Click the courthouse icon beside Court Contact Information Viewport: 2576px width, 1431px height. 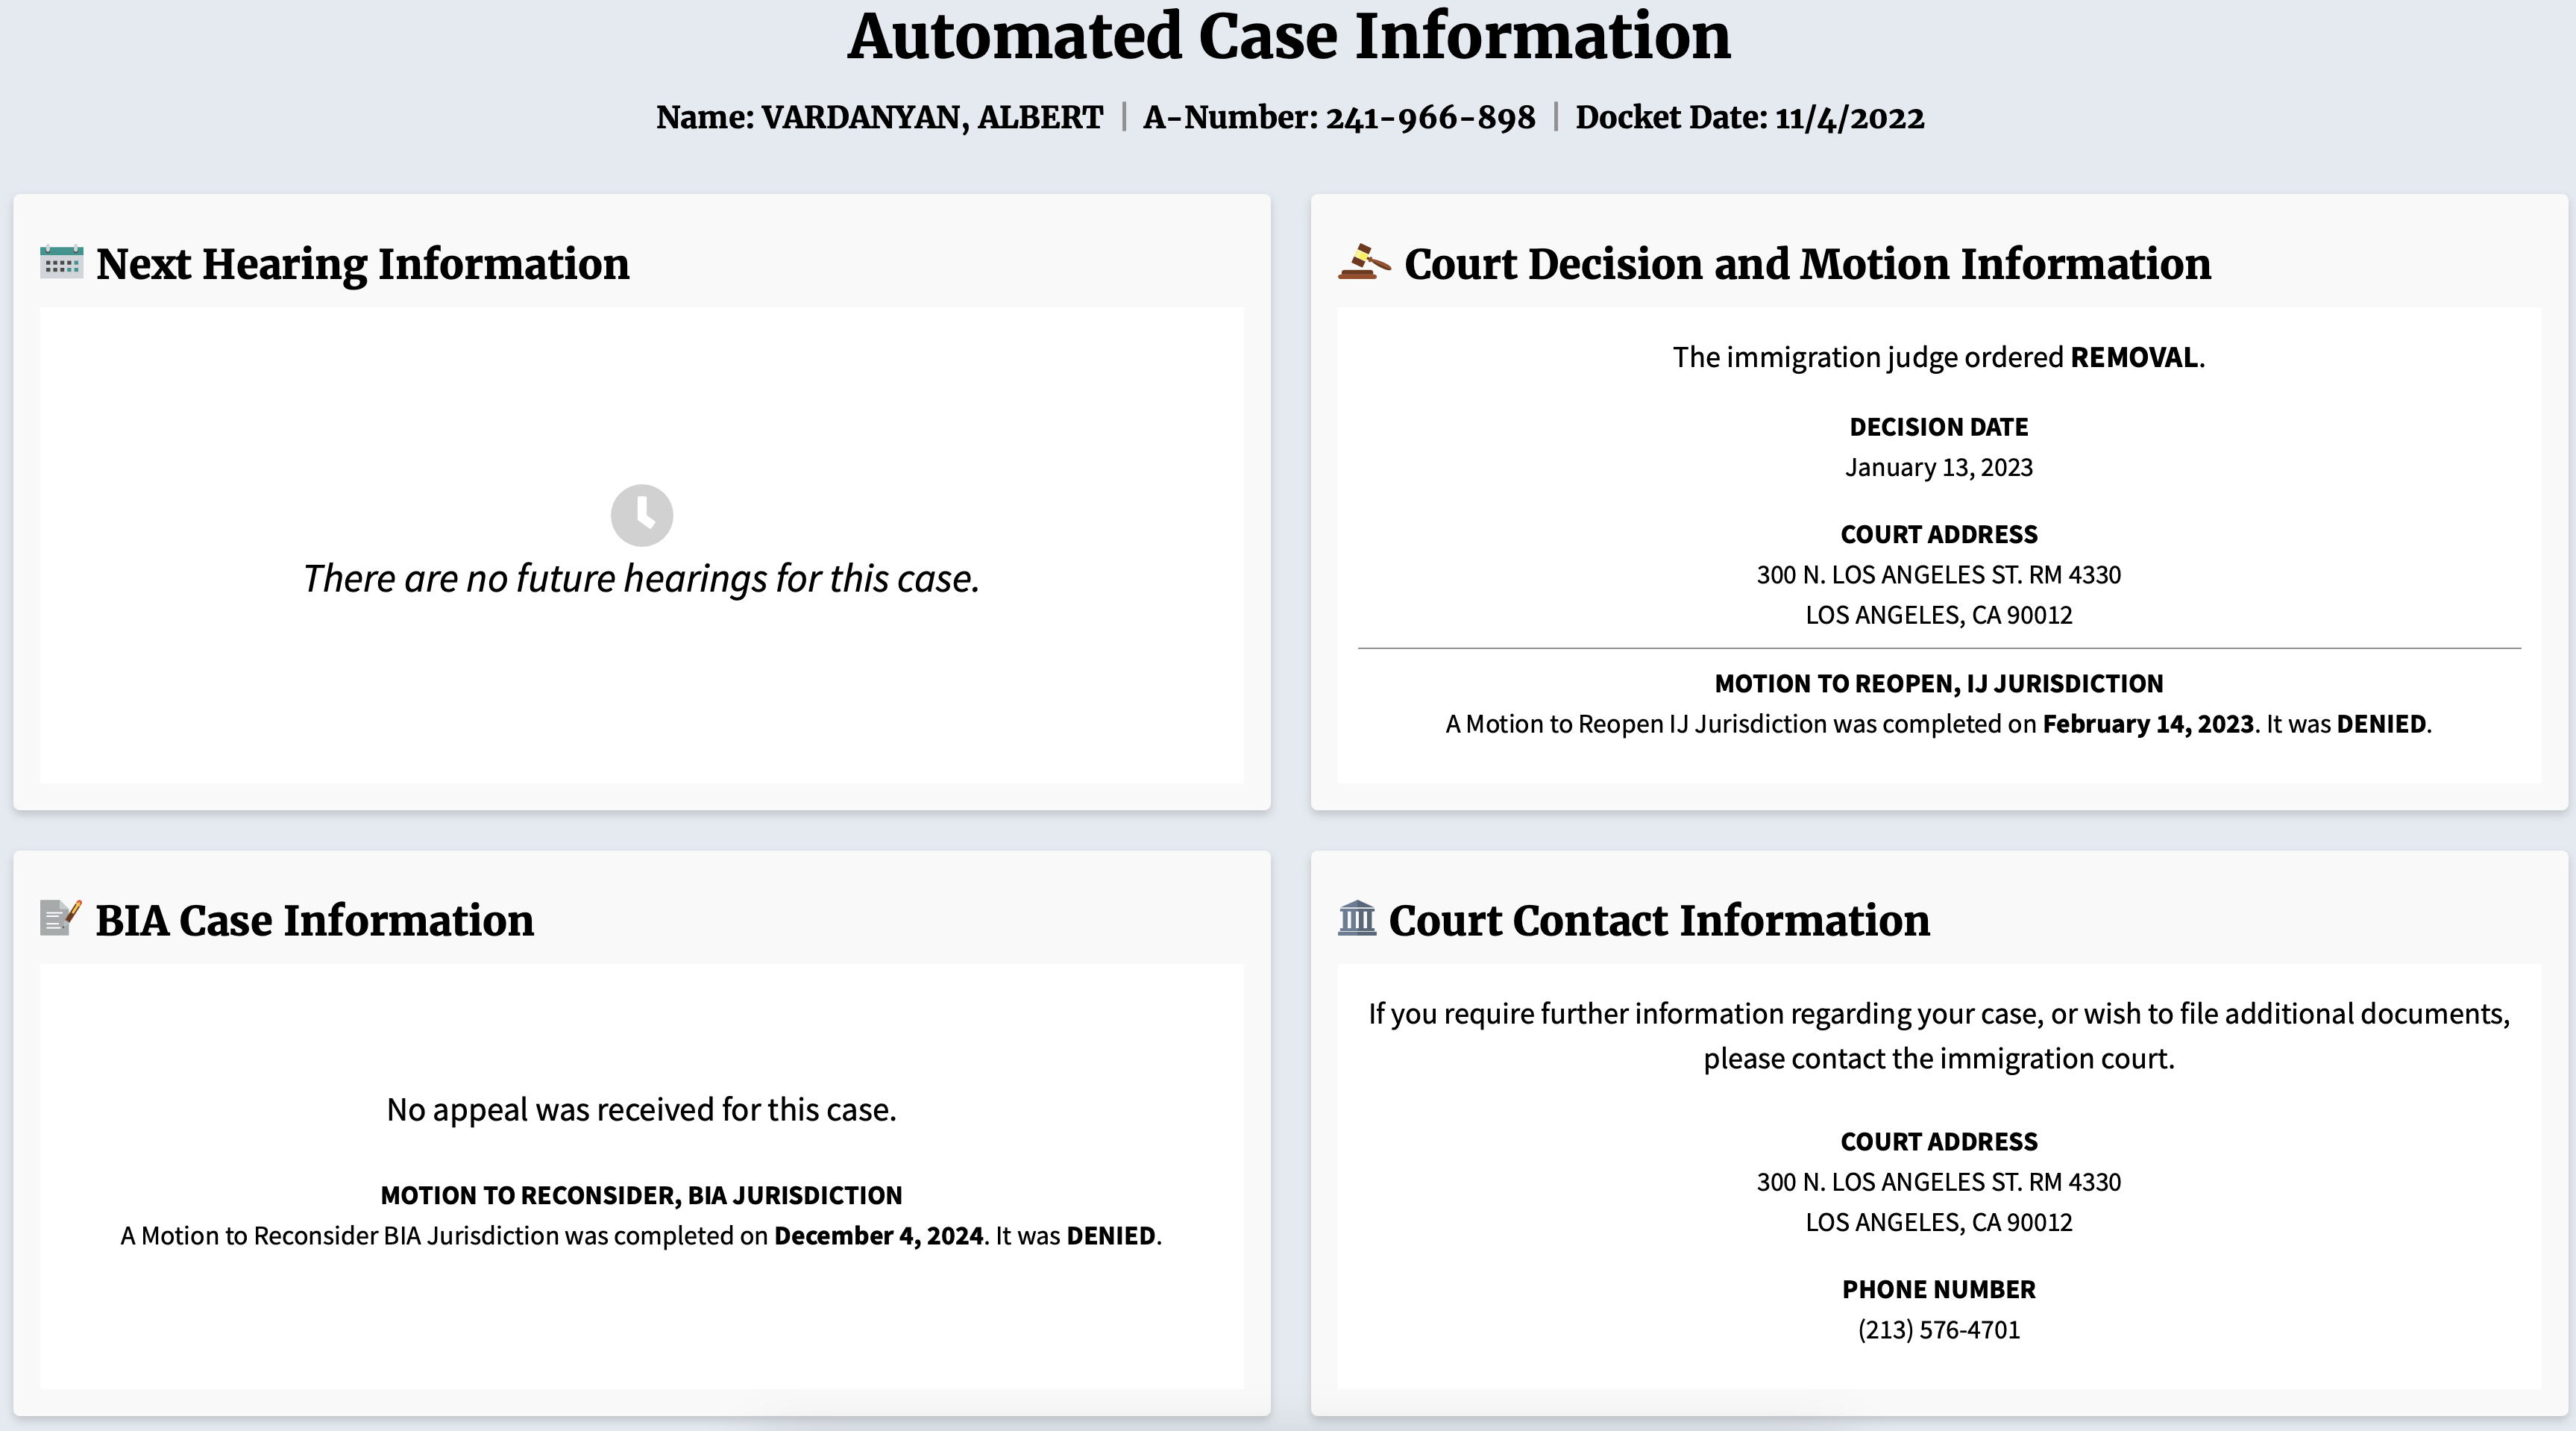pos(1357,918)
